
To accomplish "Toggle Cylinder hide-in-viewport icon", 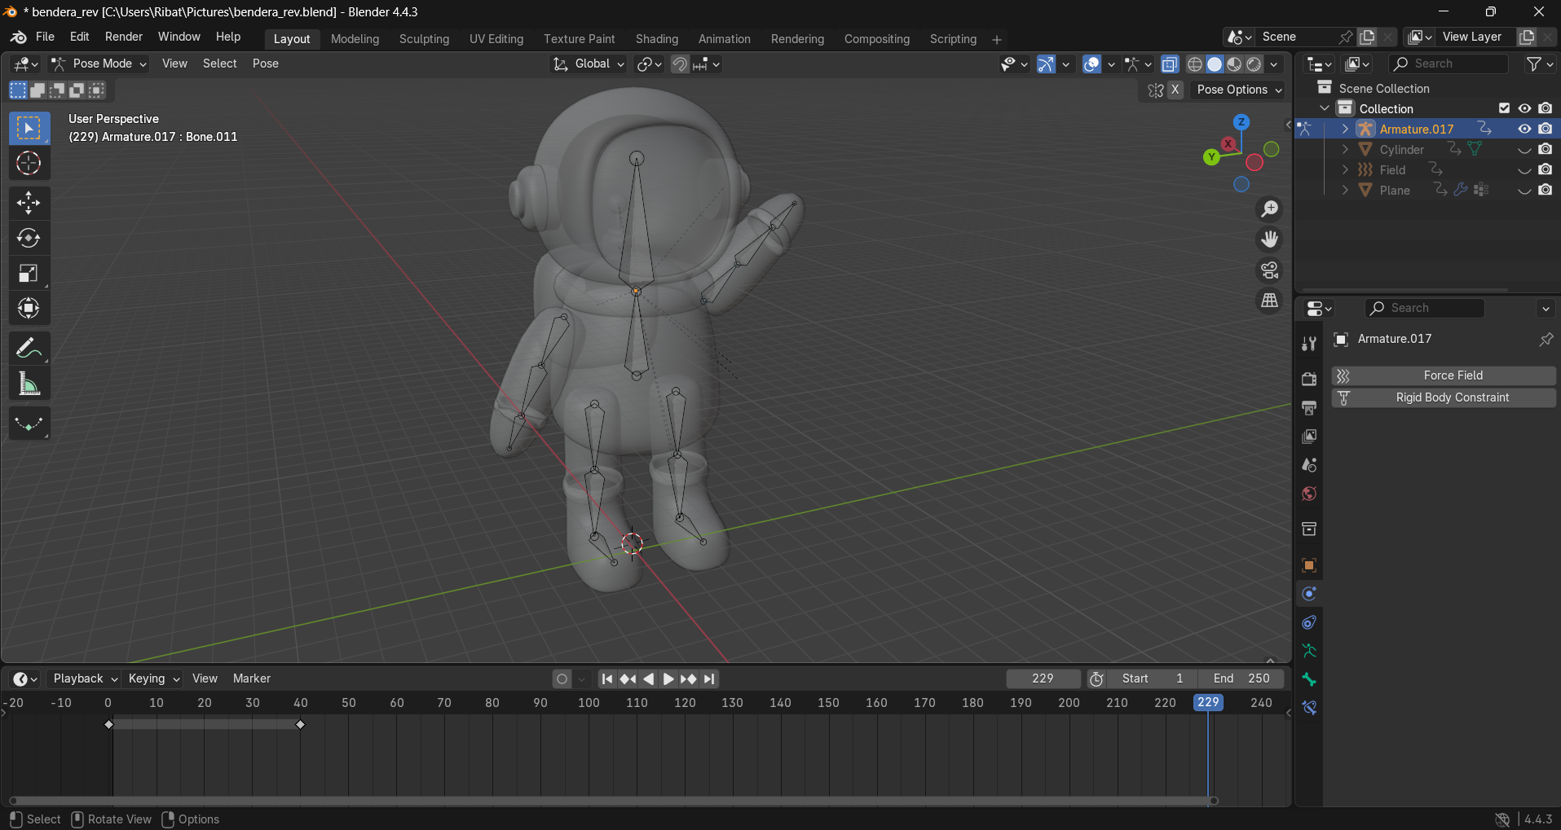I will coord(1524,150).
